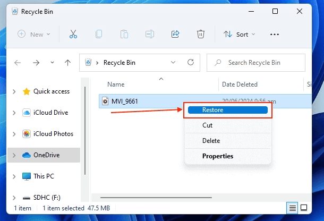Sort by the Date Deleted column header
324x221 pixels.
[240, 84]
